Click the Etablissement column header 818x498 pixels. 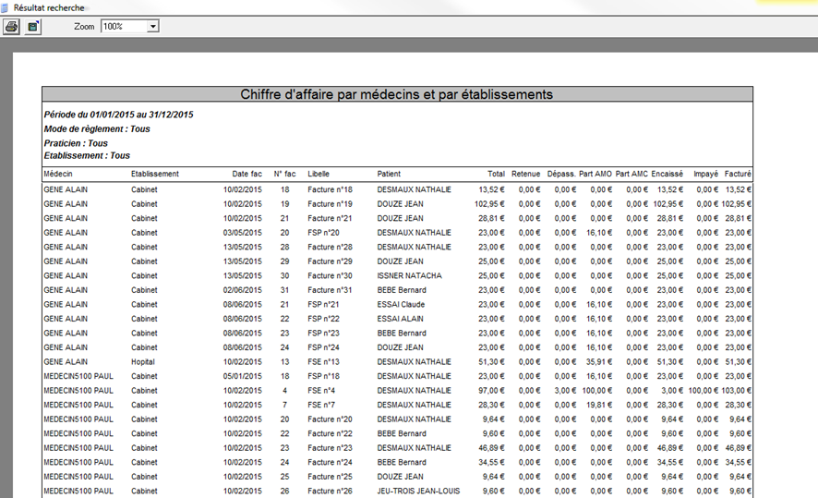(x=155, y=174)
